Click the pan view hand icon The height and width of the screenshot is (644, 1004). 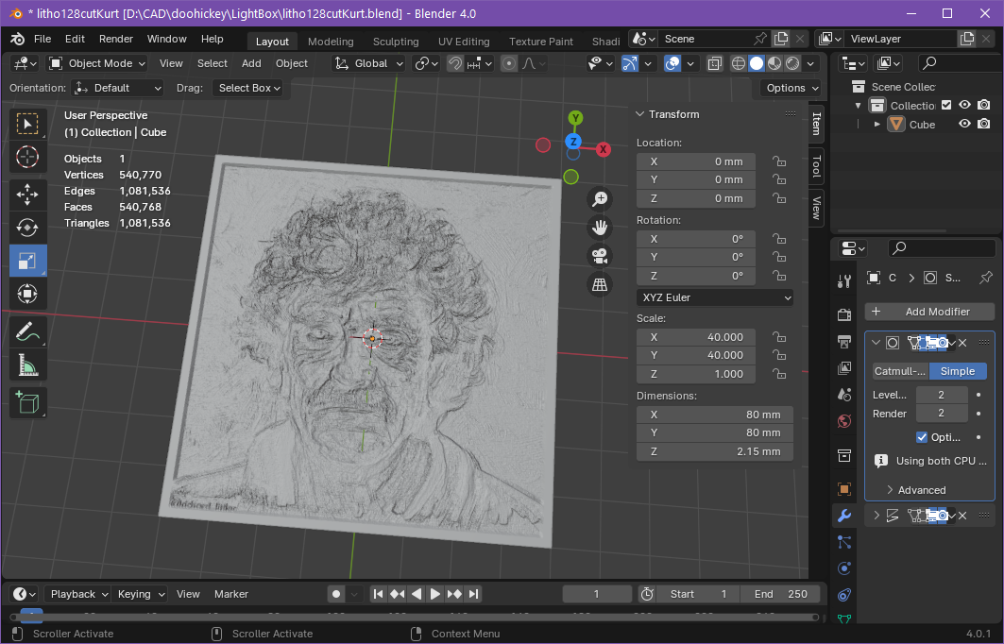[x=600, y=228]
